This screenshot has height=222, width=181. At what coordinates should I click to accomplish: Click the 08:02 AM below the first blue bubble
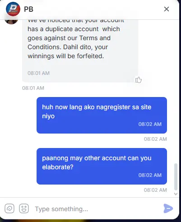[x=155, y=139]
